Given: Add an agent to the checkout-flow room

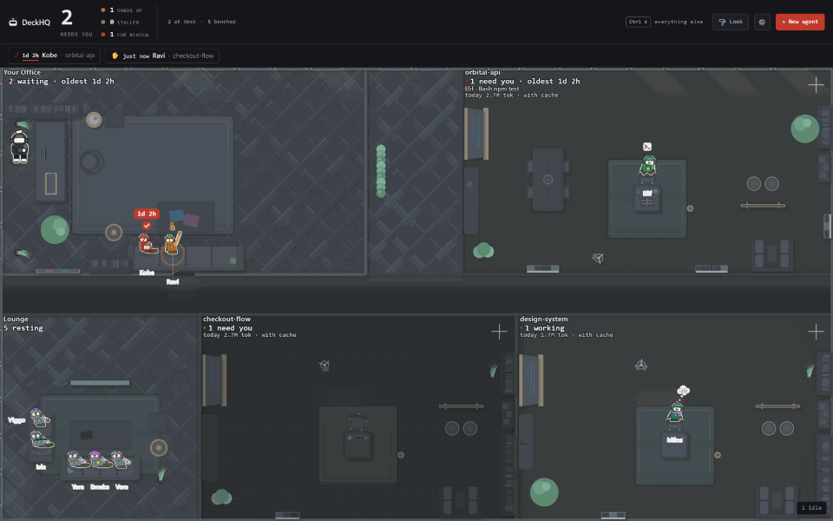Looking at the screenshot, I should click(499, 332).
